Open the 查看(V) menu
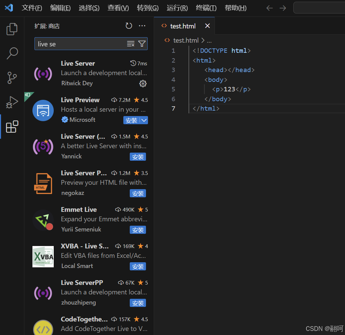The width and height of the screenshot is (345, 335). 118,8
